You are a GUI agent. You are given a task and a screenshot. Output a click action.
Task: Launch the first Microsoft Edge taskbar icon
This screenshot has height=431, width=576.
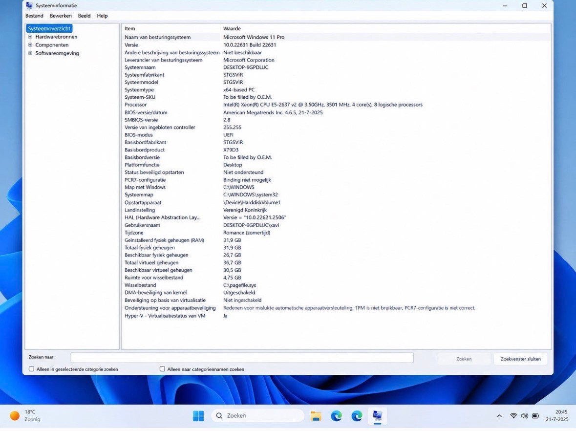pos(336,415)
